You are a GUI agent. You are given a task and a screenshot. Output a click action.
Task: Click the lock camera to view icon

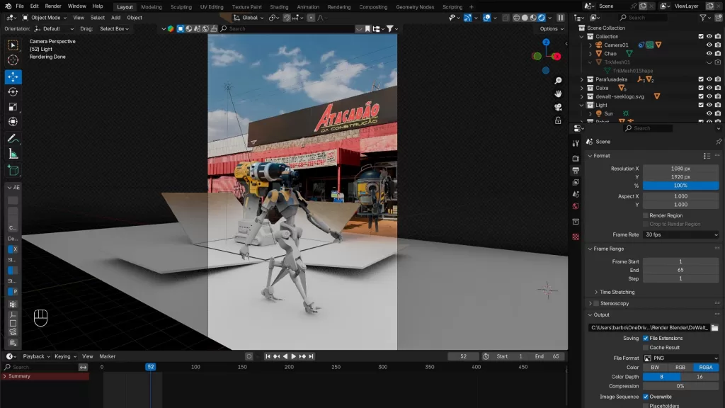(558, 120)
